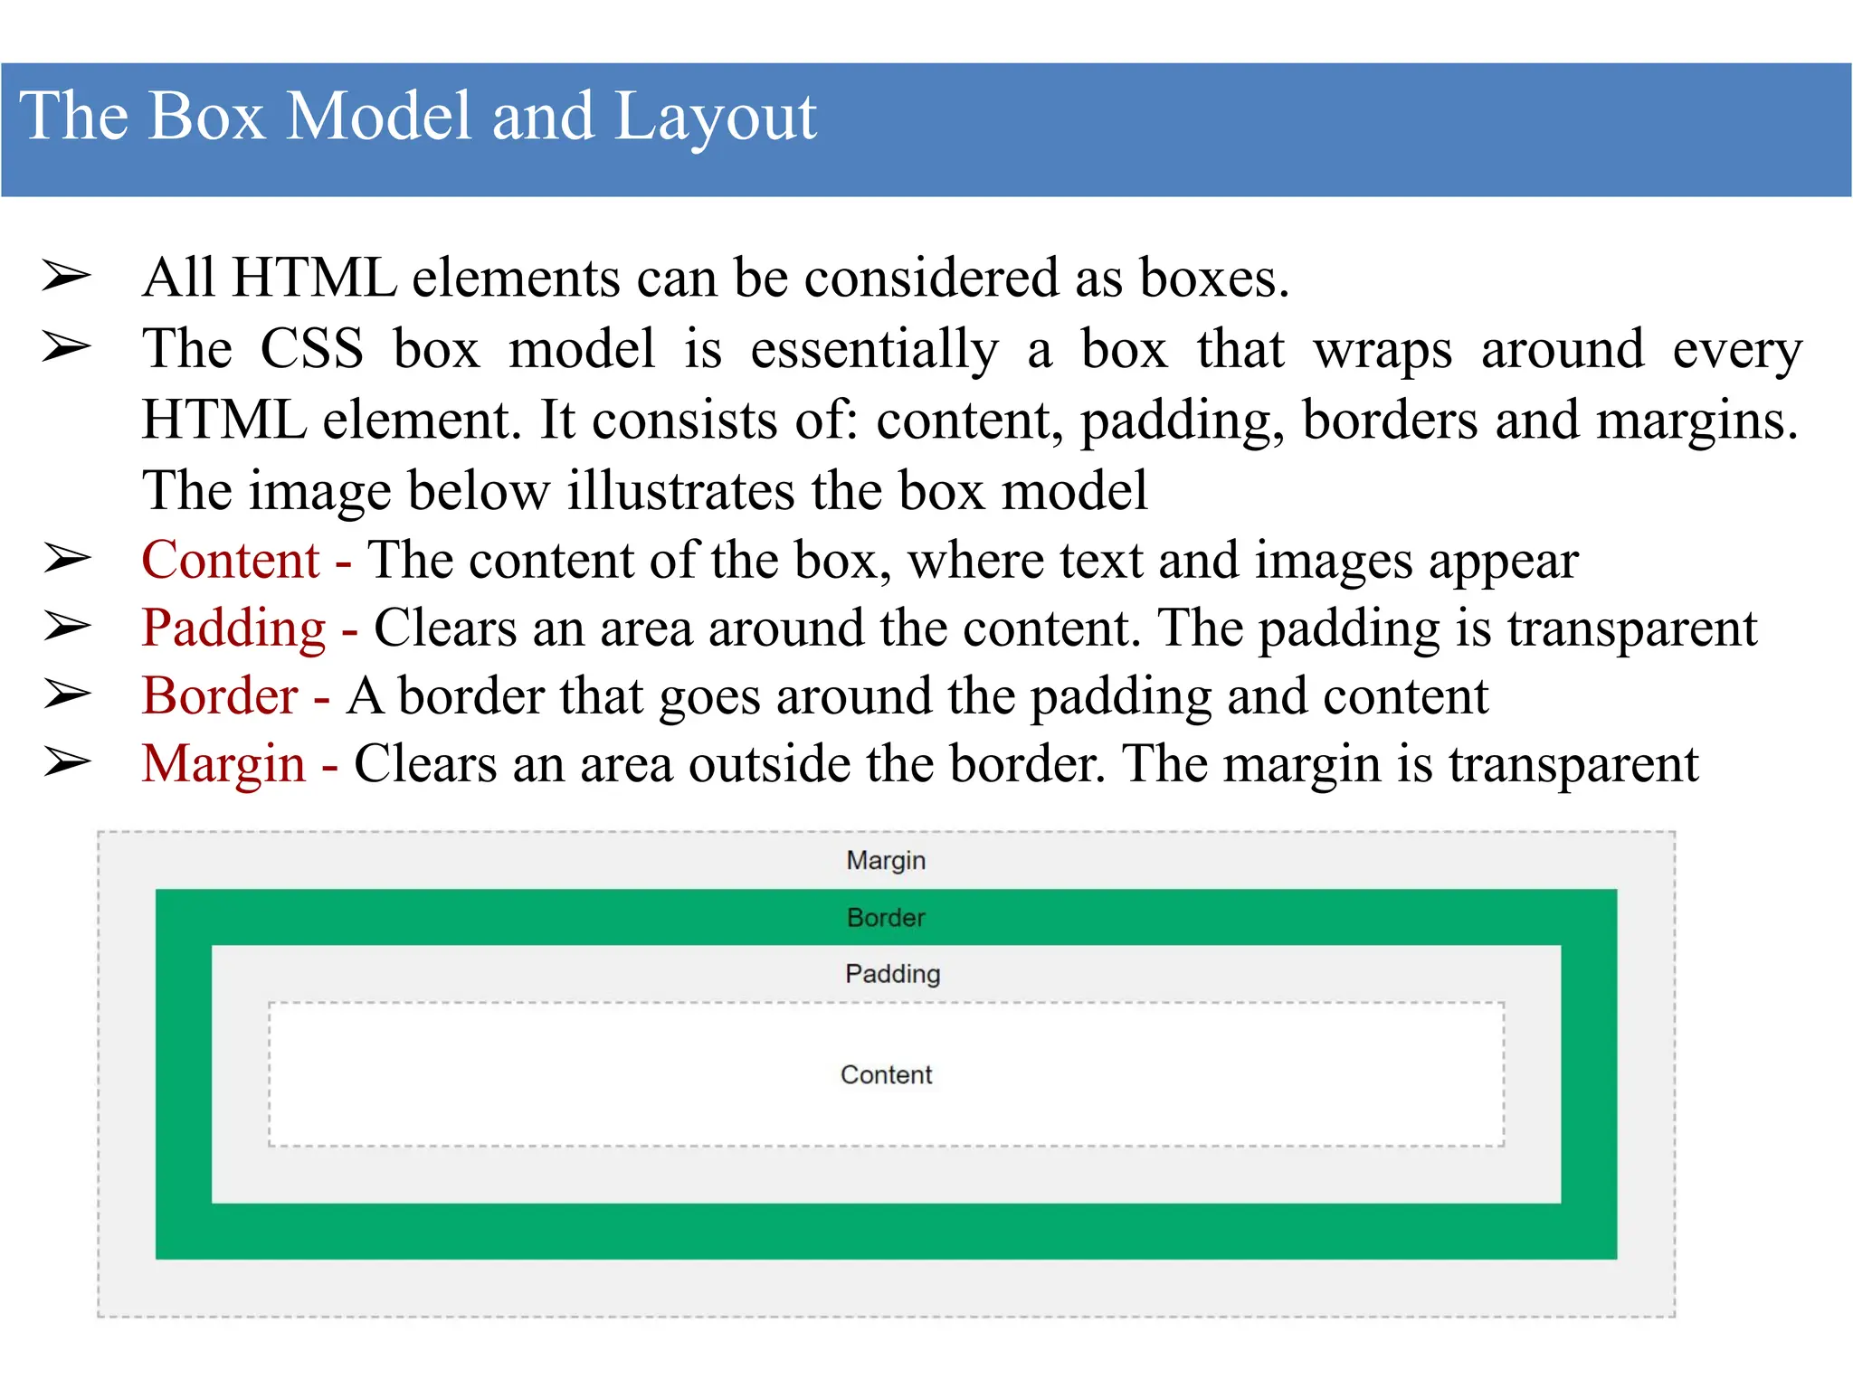
Task: Click the "Margin" label in the box diagram
Action: (x=886, y=860)
